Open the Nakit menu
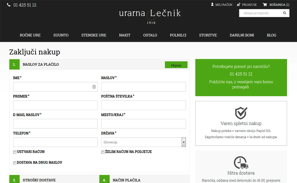297x183 pixels. 125,35
